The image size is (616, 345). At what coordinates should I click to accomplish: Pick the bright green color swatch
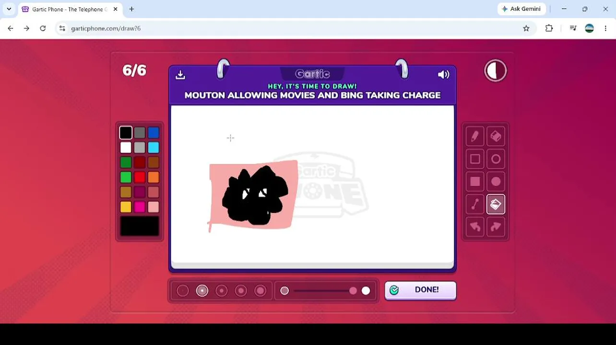126,177
